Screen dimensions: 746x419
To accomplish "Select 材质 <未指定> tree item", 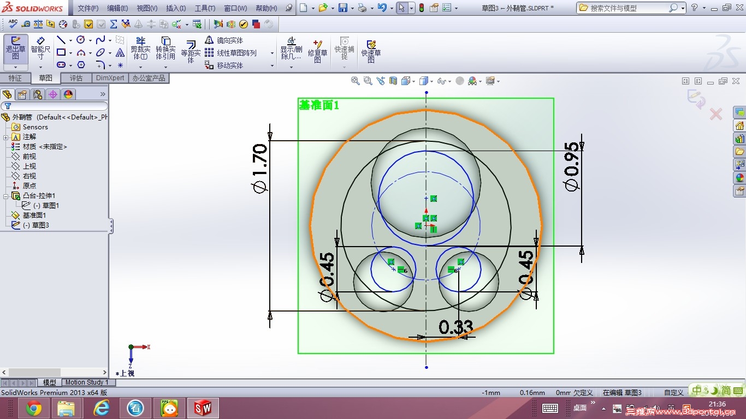I will [x=39, y=147].
